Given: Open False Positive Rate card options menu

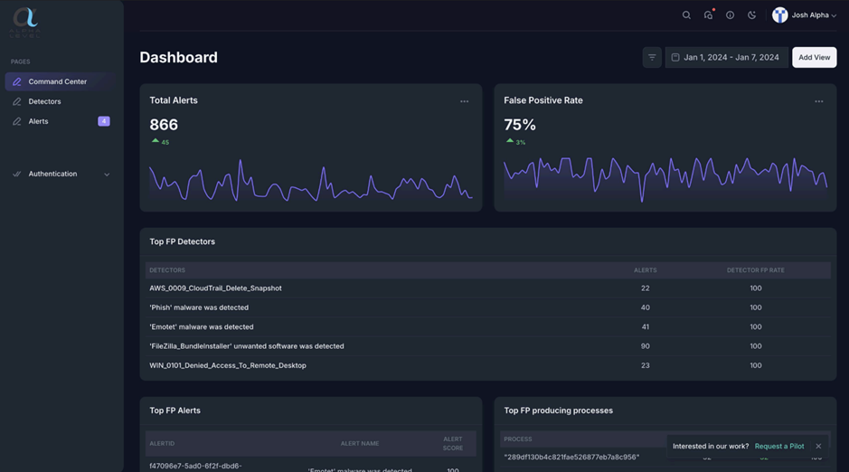Looking at the screenshot, I should 818,101.
